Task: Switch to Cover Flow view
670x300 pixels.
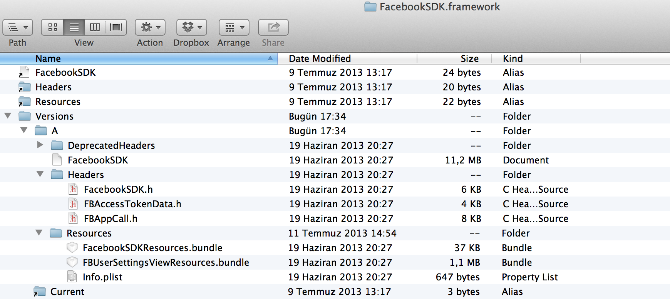Action: (116, 27)
